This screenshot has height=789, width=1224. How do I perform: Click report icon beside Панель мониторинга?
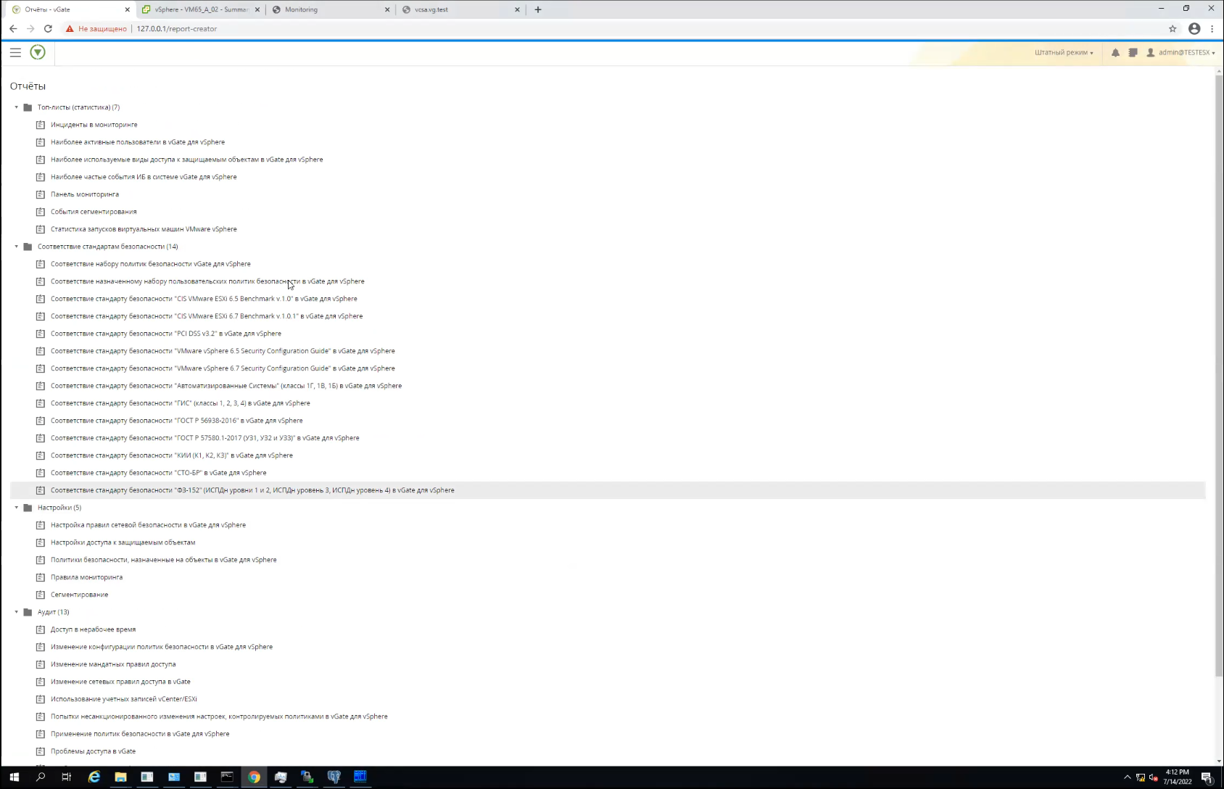tap(41, 194)
